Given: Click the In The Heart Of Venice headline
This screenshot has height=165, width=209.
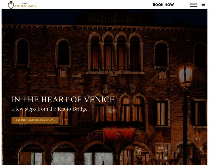Looking at the screenshot, I should (63, 100).
